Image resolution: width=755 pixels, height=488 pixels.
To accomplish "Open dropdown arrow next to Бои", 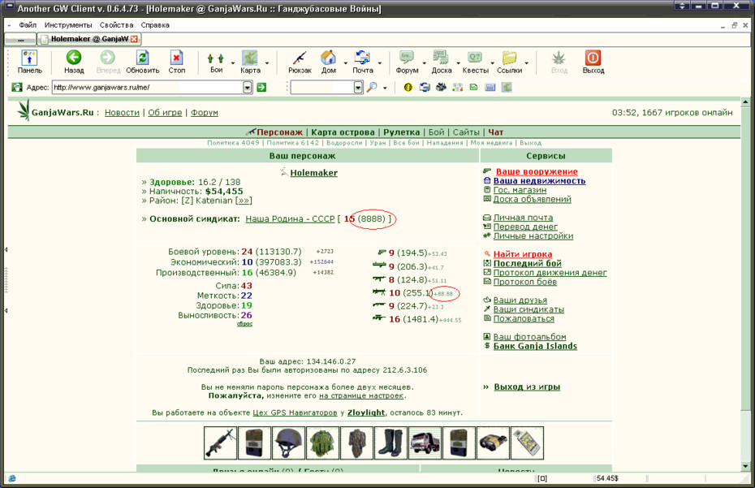I will tap(232, 63).
